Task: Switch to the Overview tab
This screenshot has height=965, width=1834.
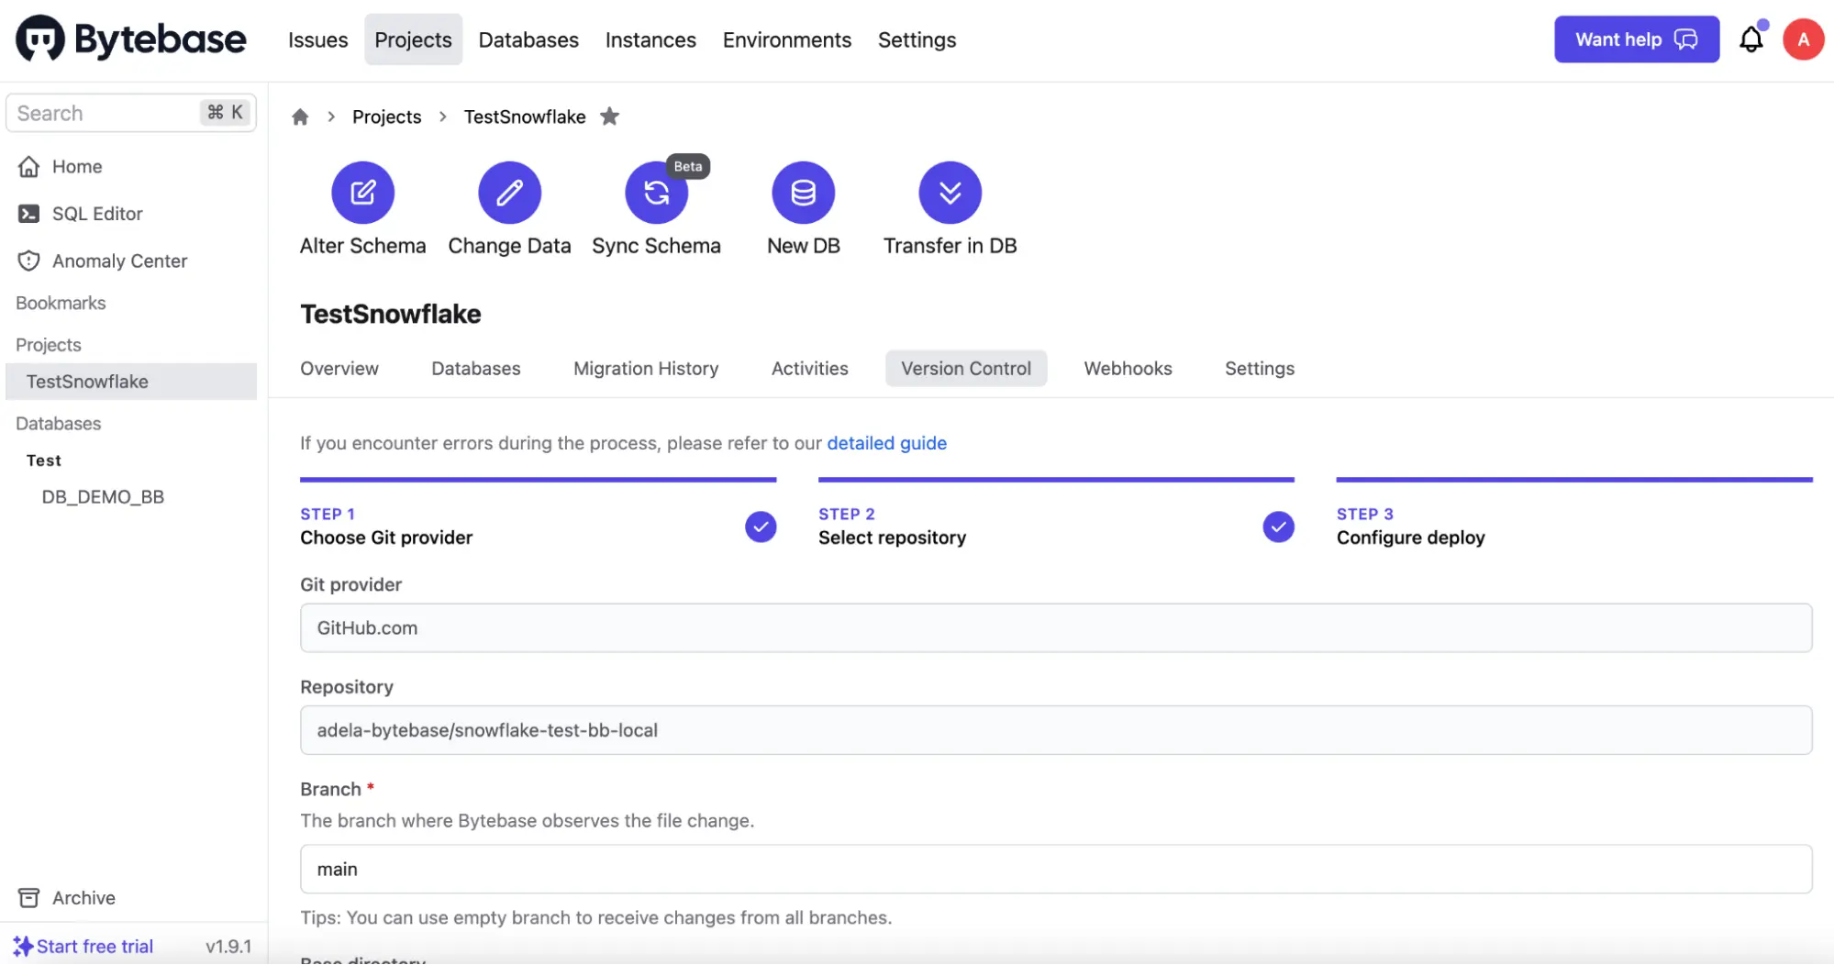Action: coord(339,368)
